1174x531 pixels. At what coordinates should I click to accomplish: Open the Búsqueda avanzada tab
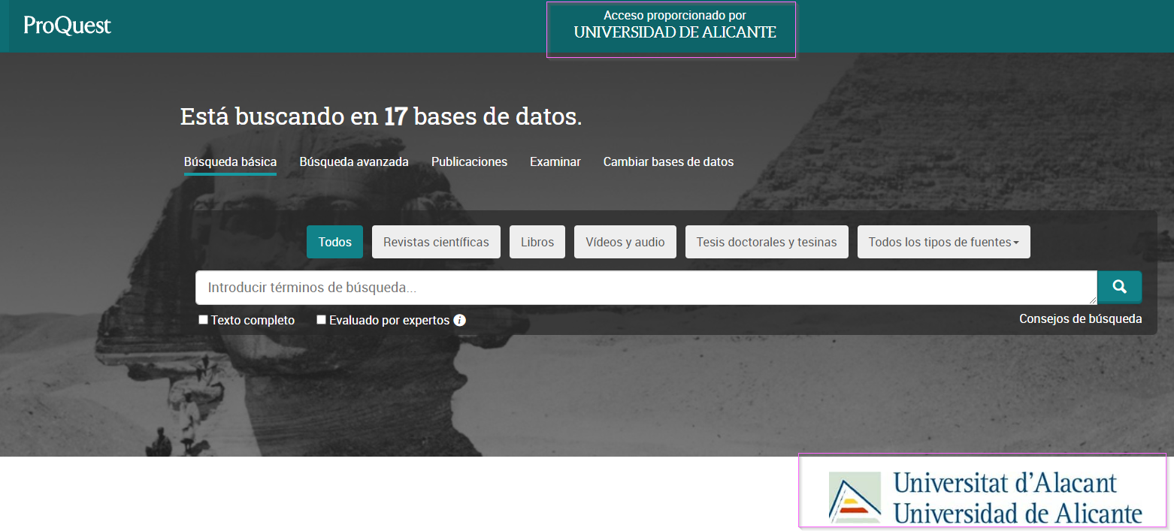click(x=354, y=162)
